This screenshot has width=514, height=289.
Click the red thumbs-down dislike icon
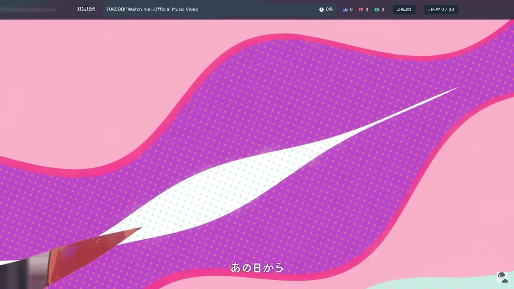tap(361, 10)
